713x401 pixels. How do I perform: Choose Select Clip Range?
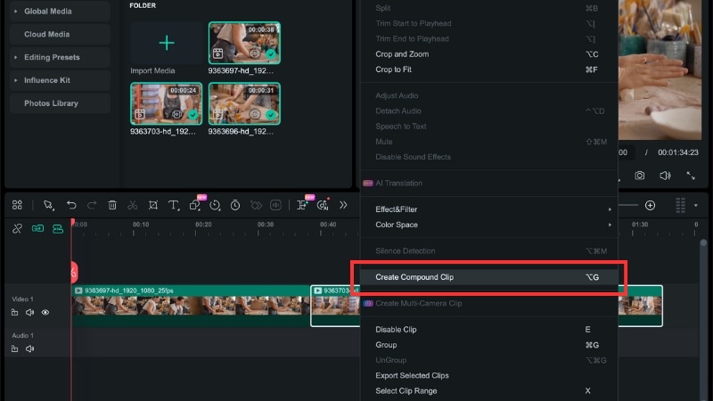tap(488, 391)
